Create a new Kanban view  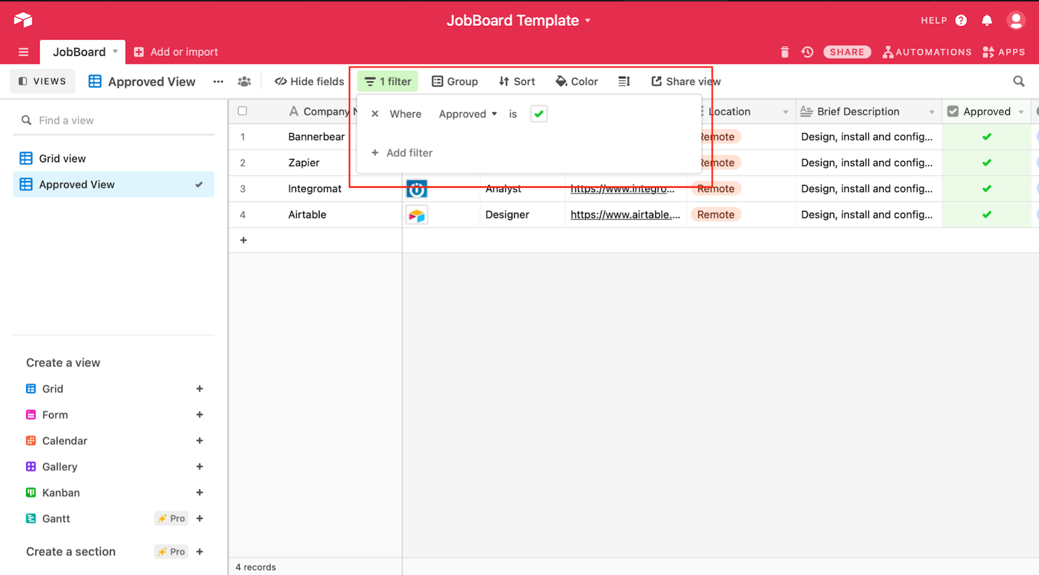tap(199, 493)
